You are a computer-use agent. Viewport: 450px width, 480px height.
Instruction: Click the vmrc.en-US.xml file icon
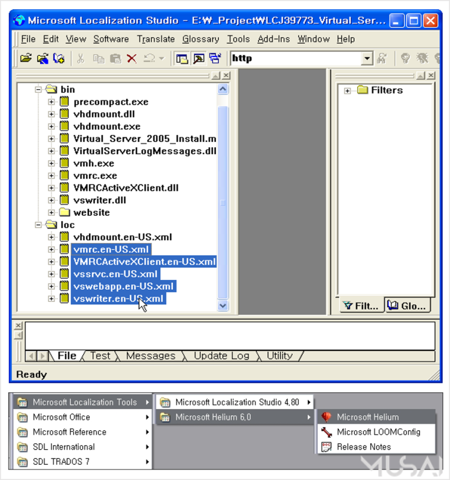click(64, 249)
